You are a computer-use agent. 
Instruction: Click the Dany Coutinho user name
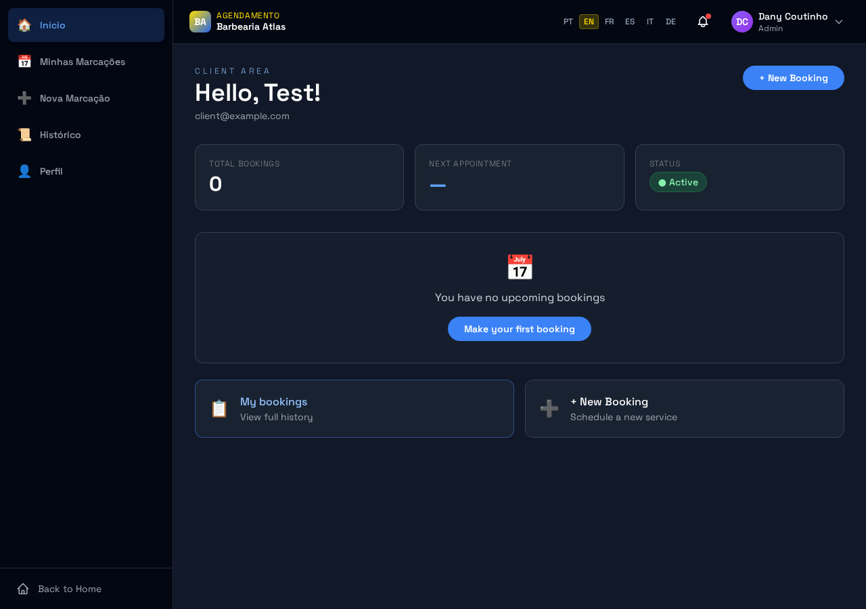pyautogui.click(x=793, y=16)
